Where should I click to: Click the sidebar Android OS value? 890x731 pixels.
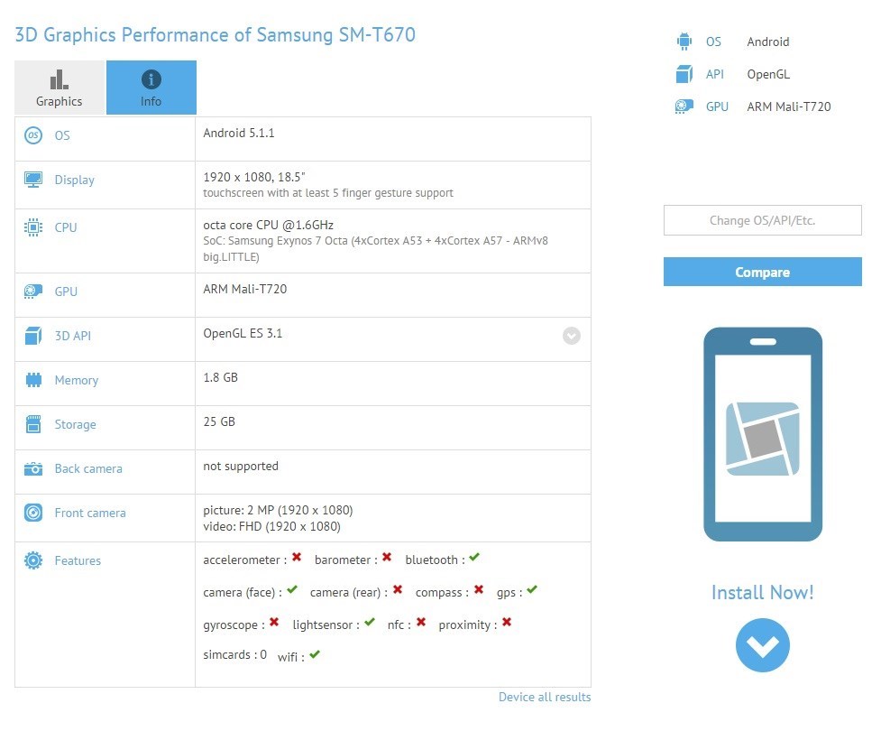click(x=768, y=42)
